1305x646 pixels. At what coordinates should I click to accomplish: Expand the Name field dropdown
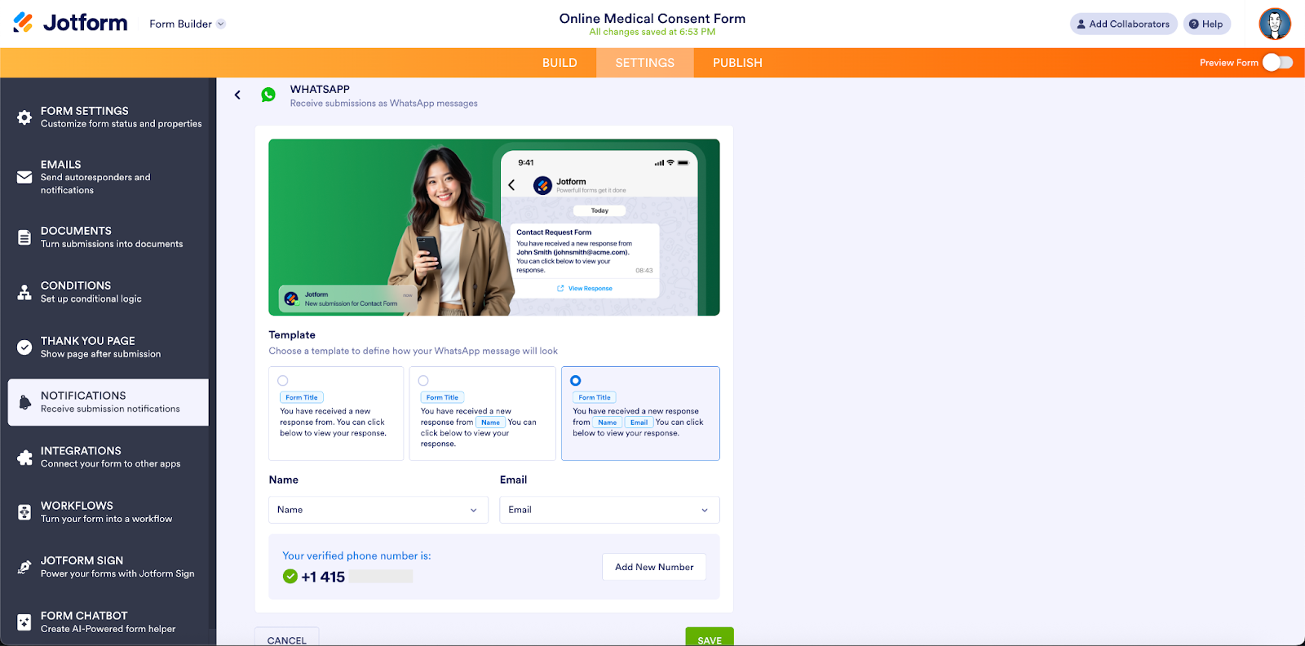pyautogui.click(x=378, y=510)
